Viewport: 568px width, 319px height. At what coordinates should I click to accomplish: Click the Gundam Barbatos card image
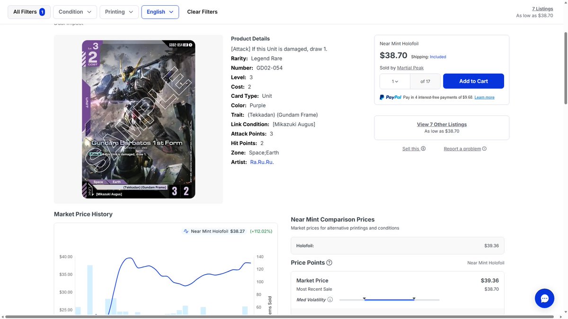pyautogui.click(x=139, y=119)
